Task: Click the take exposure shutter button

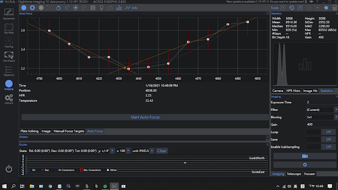Action: pos(305,165)
